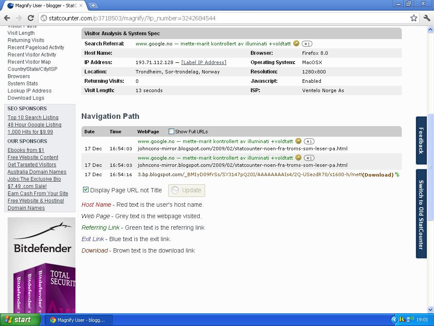Screen dimensions: 434x326
Task: Open Lookup IP Address in the sidebar
Action: 29,91
